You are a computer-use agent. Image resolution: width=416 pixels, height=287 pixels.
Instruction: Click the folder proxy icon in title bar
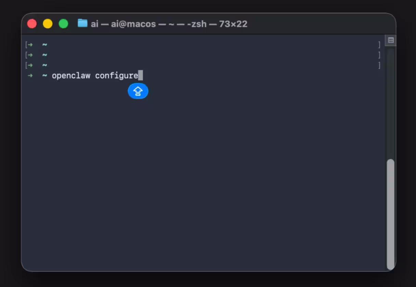pyautogui.click(x=82, y=23)
